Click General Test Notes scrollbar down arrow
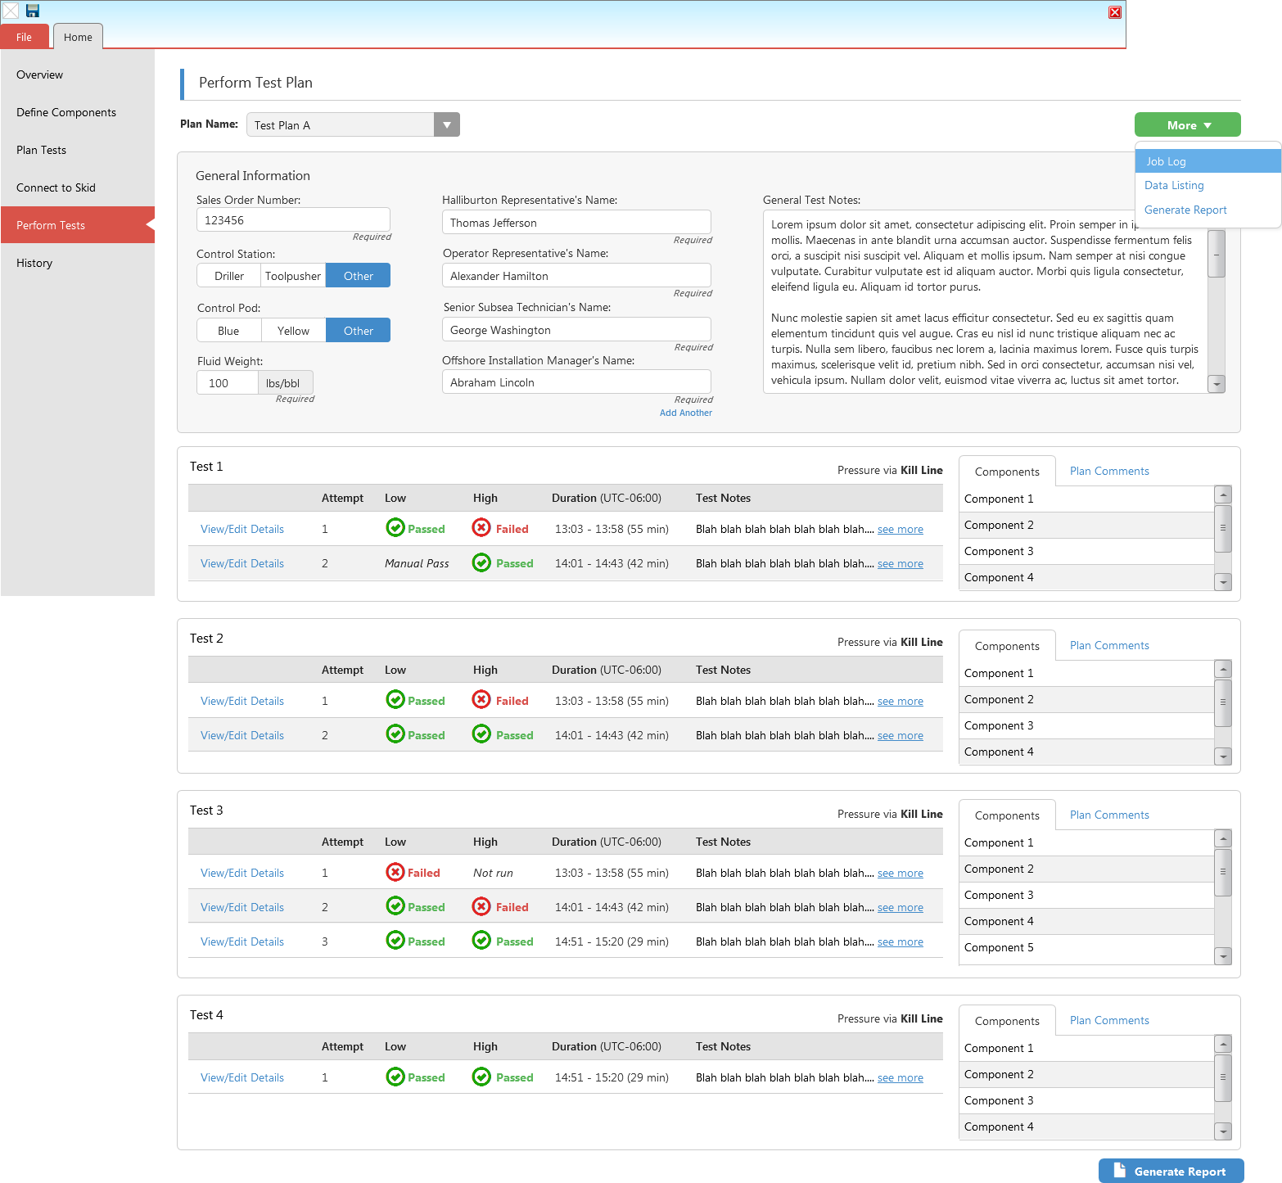Viewport: 1282px width, 1183px height. (1217, 384)
